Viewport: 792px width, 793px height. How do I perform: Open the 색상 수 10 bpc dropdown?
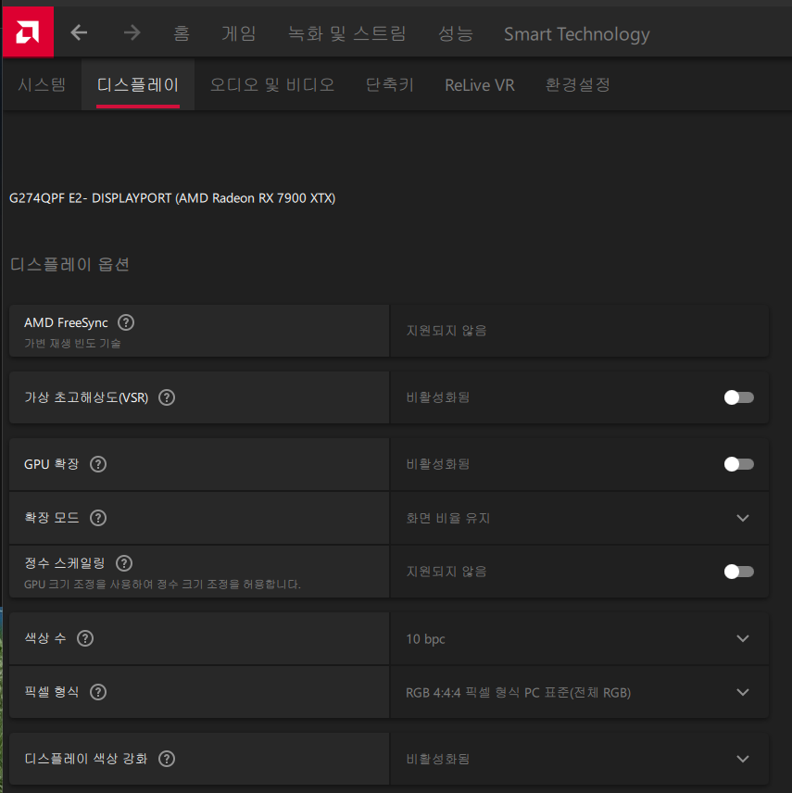(x=742, y=638)
